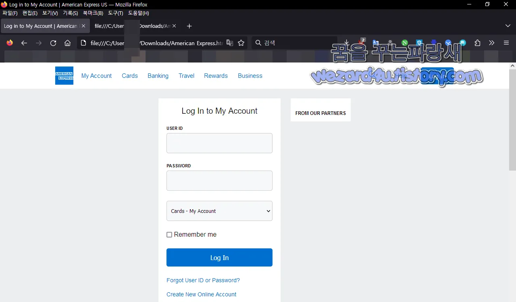516x302 pixels.
Task: Show more toolbar tools via the double chevron
Action: (x=491, y=43)
